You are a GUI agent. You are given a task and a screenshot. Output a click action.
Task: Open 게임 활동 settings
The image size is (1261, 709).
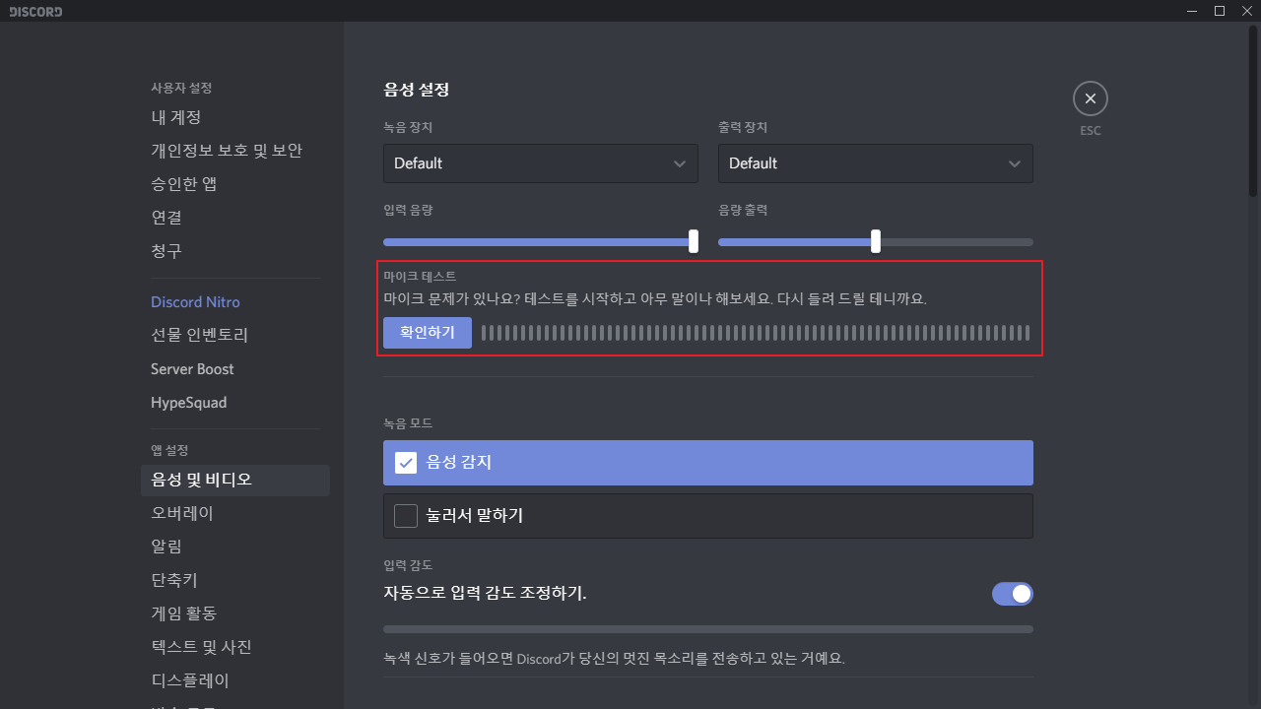[x=234, y=614]
